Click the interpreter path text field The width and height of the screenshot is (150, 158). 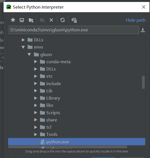[x=74, y=30]
